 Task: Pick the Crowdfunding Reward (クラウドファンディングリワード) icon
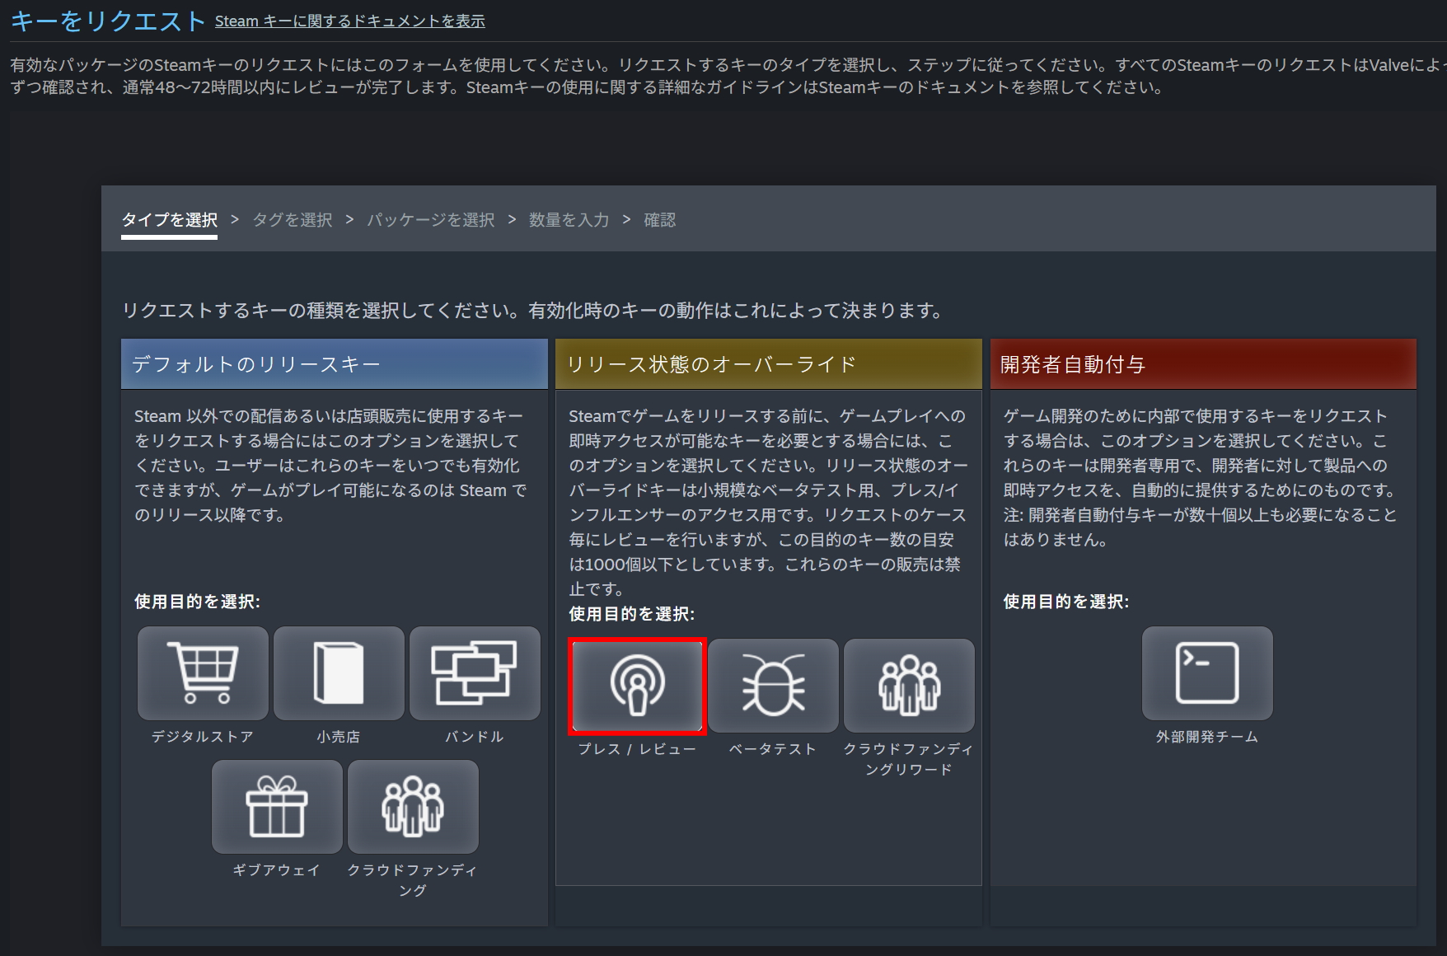tap(909, 686)
